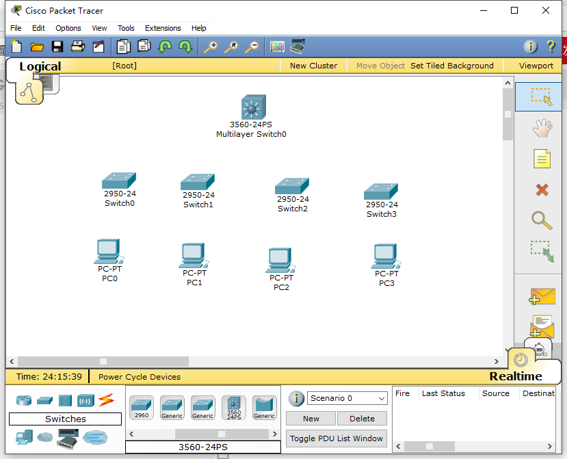Screen dimensions: 567x459
Task: Select Switch0 device on the canvas
Action: point(119,181)
